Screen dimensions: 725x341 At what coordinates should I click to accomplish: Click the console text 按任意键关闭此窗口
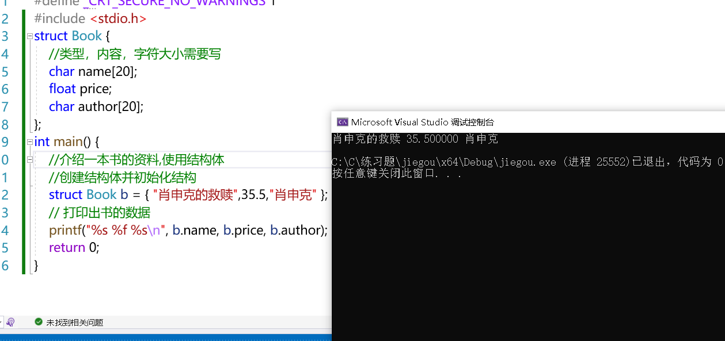coord(397,173)
